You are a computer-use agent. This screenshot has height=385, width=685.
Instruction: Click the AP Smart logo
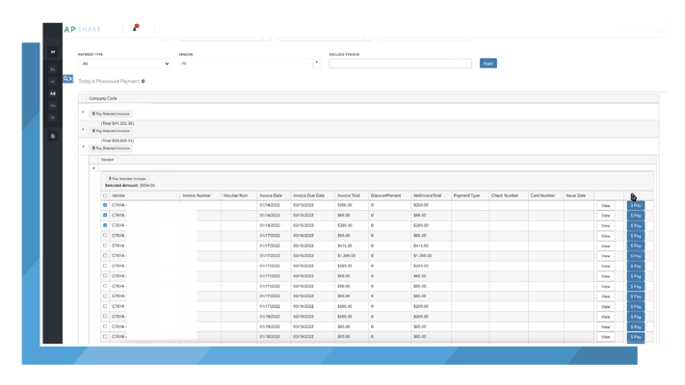tap(82, 29)
